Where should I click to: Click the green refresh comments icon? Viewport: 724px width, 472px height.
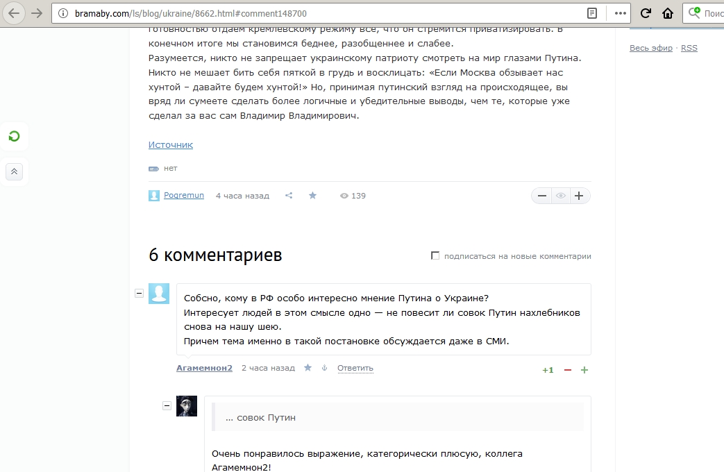[x=15, y=136]
